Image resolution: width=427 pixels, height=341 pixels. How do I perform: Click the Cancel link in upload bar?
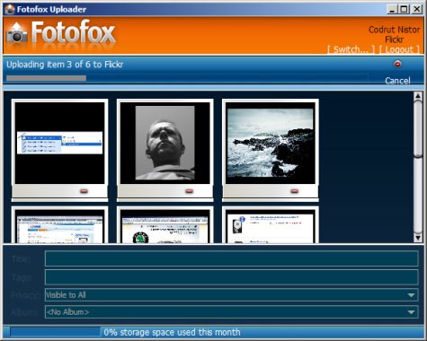[397, 81]
